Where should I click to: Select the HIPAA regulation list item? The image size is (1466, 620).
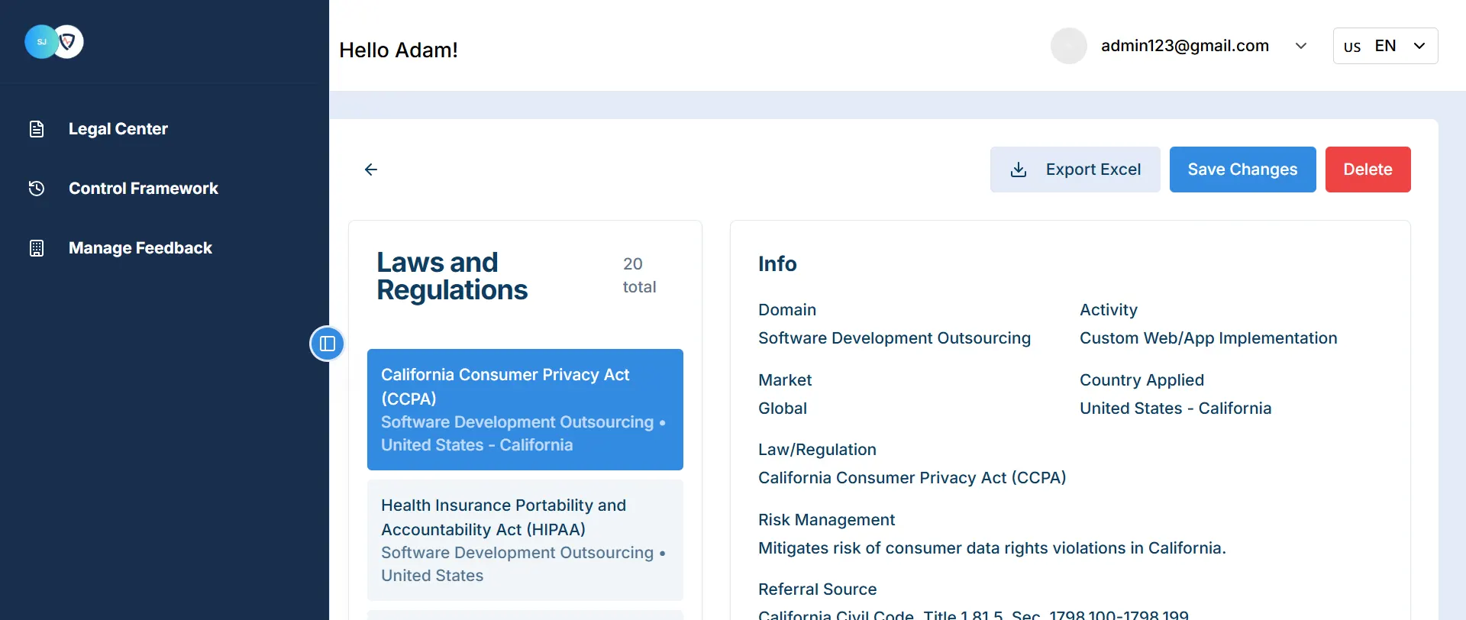click(525, 540)
